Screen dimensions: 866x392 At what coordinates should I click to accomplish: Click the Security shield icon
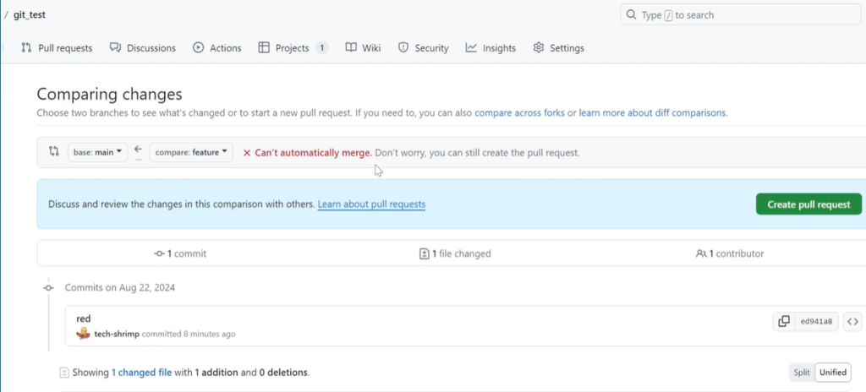coord(403,48)
